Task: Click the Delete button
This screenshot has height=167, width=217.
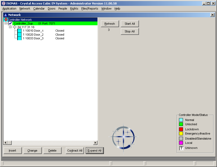Action: tap(52, 150)
